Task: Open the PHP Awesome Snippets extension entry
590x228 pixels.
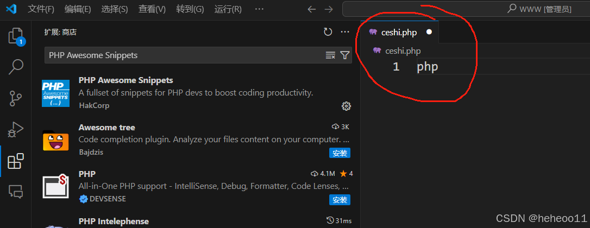Action: (196, 92)
